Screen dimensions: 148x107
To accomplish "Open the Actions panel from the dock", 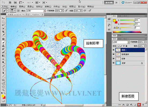I will point(109,29).
